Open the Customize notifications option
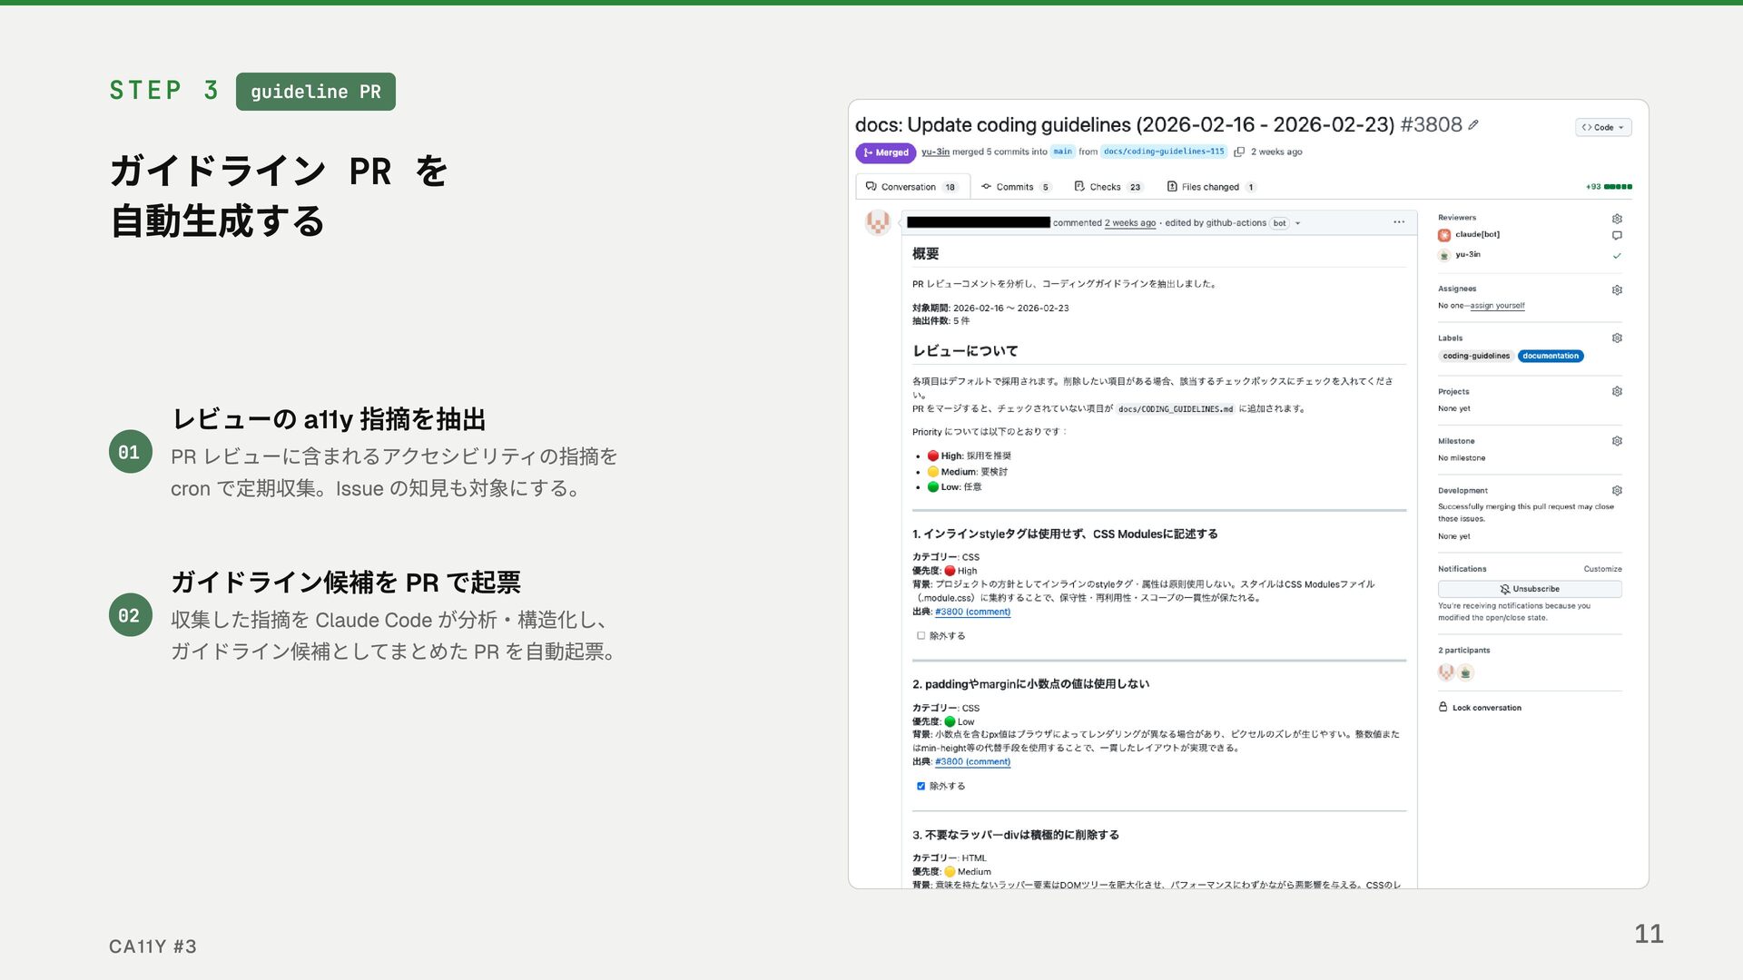1743x980 pixels. pyautogui.click(x=1602, y=569)
